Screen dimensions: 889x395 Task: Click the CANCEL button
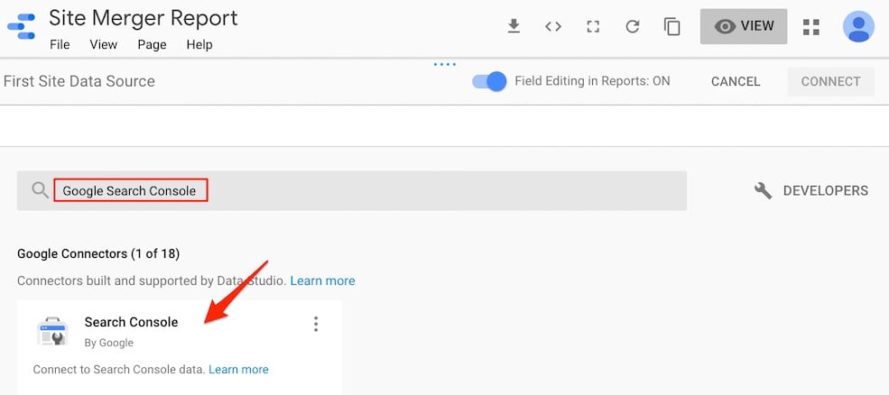tap(736, 81)
